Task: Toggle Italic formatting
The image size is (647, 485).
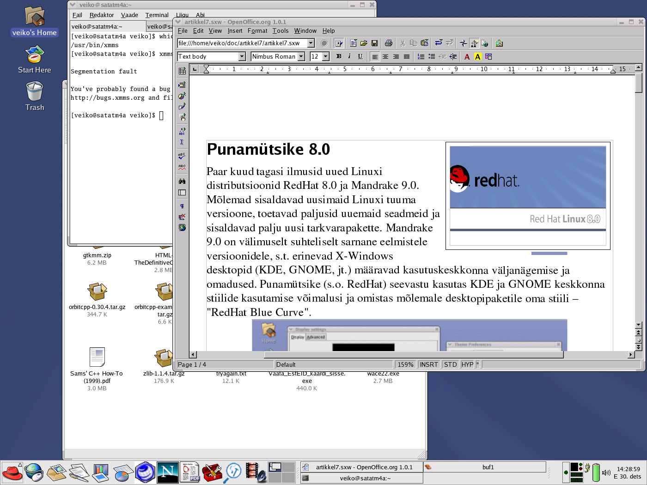Action: (349, 56)
